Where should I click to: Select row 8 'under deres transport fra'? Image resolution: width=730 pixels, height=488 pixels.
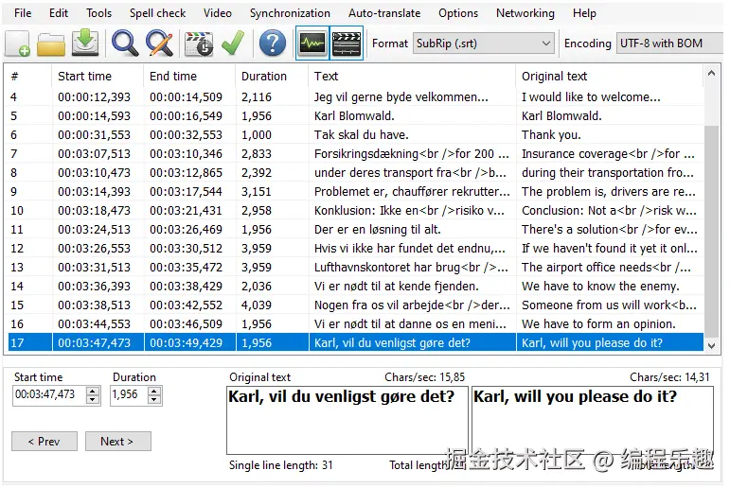tap(356, 172)
